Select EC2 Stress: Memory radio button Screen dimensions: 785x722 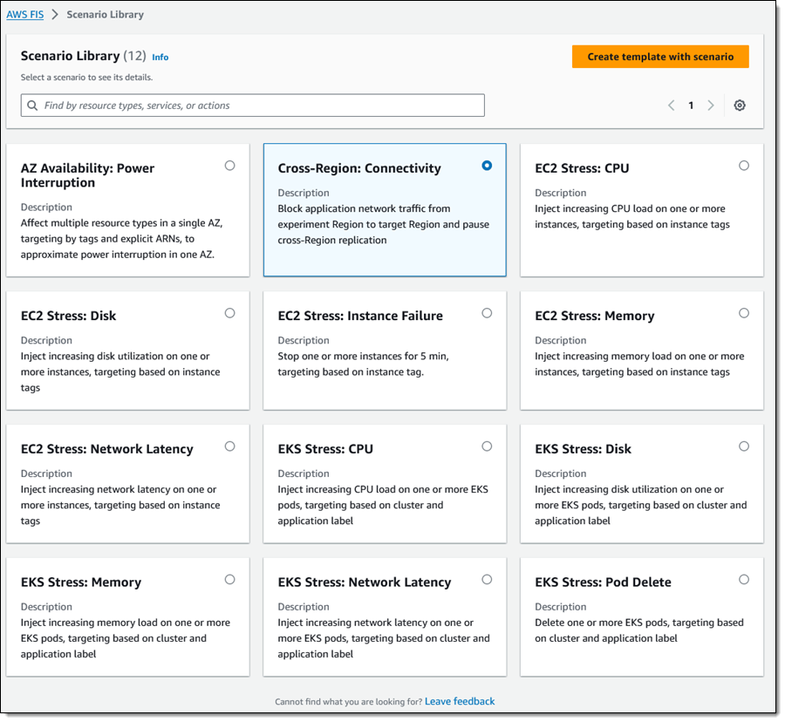click(x=744, y=313)
